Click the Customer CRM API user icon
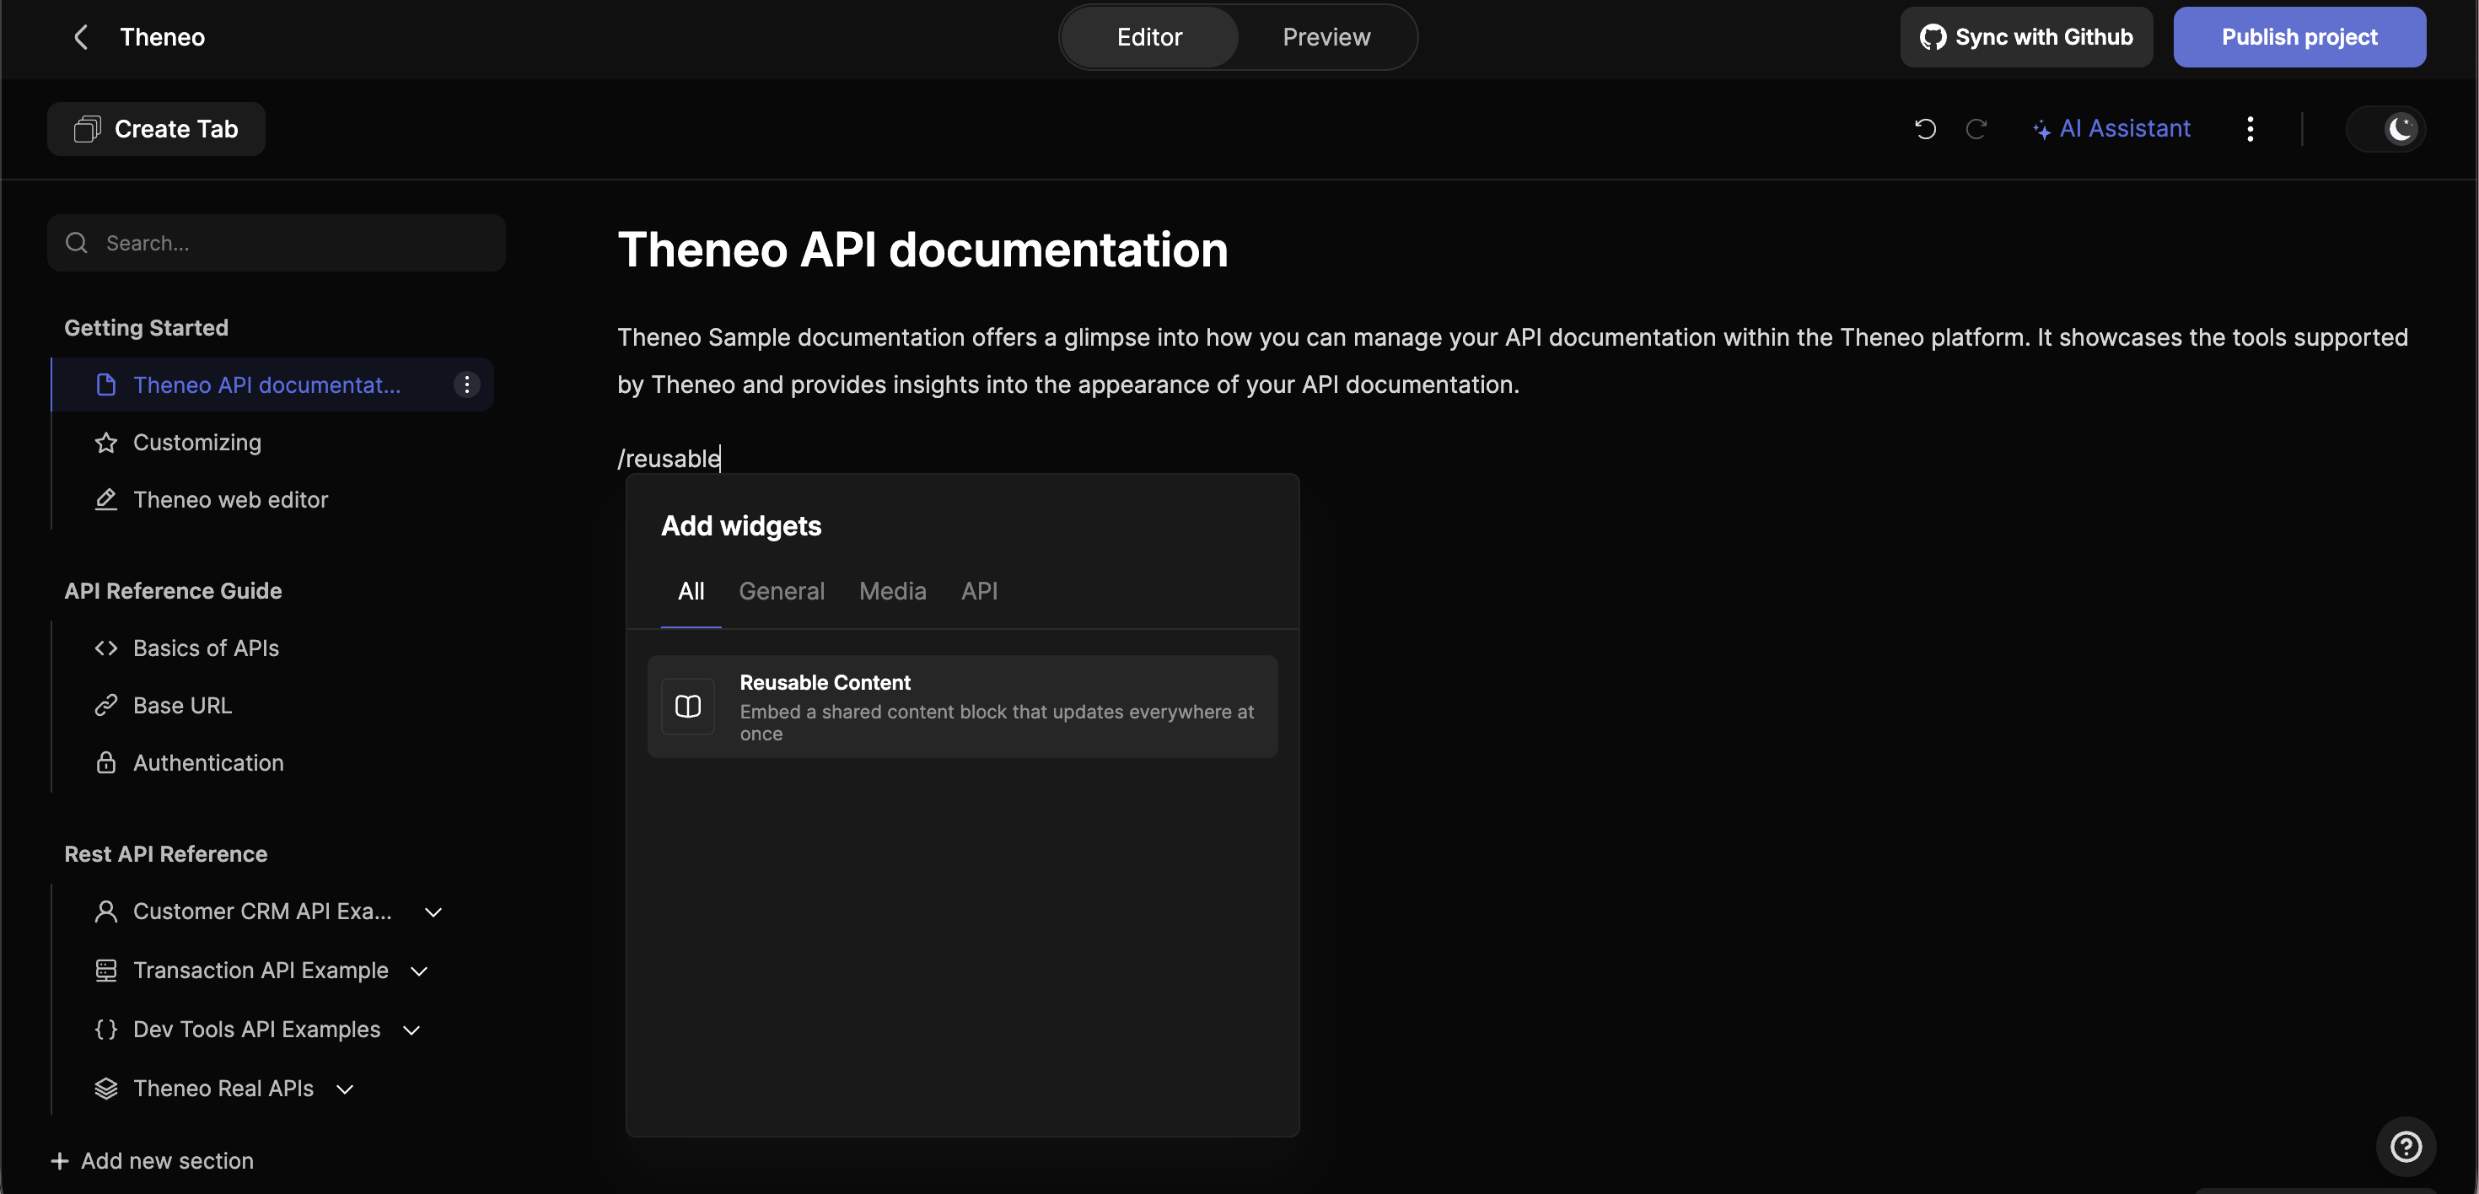Viewport: 2479px width, 1194px height. click(106, 912)
